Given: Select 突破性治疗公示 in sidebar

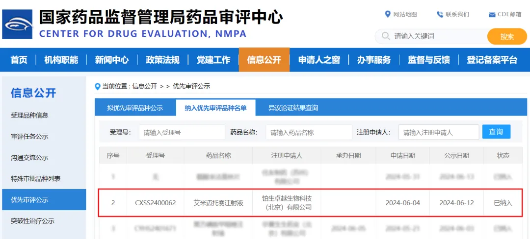Looking at the screenshot, I should point(33,221).
